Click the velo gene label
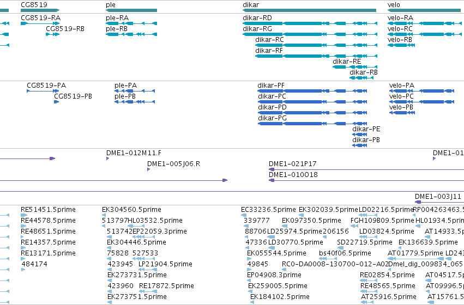The width and height of the screenshot is (464, 305). (x=394, y=5)
